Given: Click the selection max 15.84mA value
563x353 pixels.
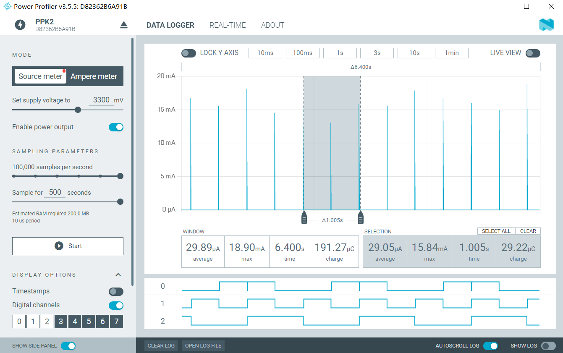Looking at the screenshot, I should point(429,248).
